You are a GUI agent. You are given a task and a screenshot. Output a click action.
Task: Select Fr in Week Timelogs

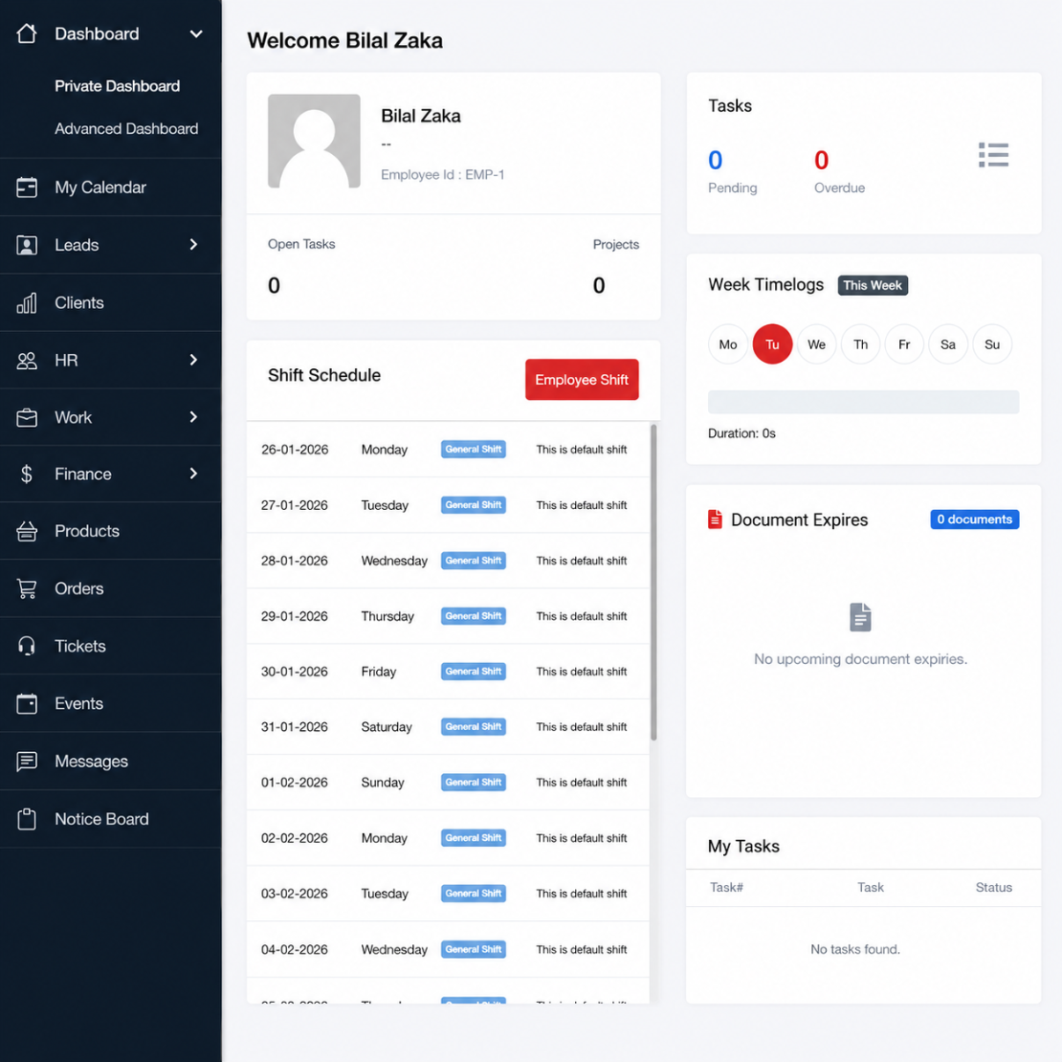(x=904, y=344)
